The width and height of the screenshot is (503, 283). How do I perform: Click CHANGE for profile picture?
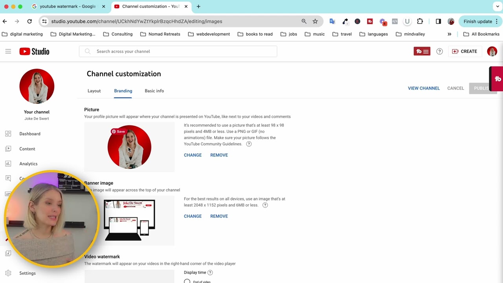pyautogui.click(x=193, y=155)
